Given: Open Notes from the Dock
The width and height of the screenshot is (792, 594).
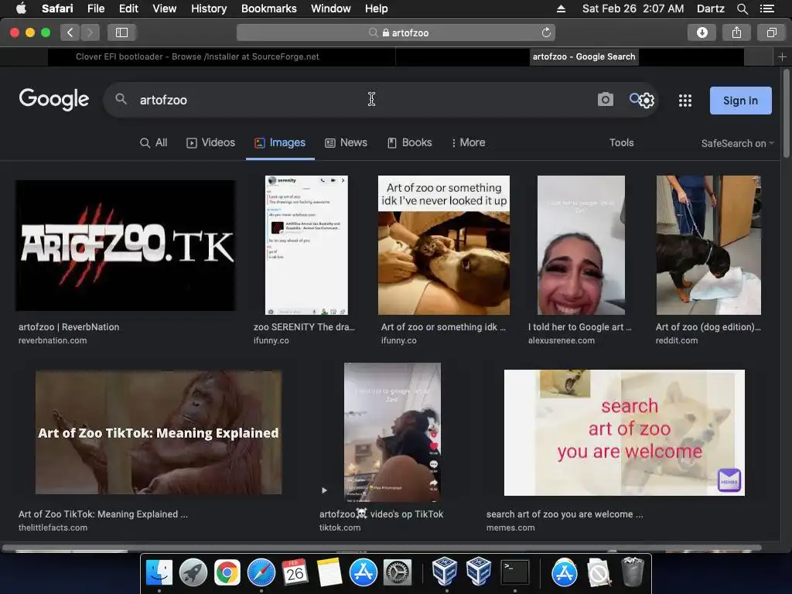Looking at the screenshot, I should 329,572.
